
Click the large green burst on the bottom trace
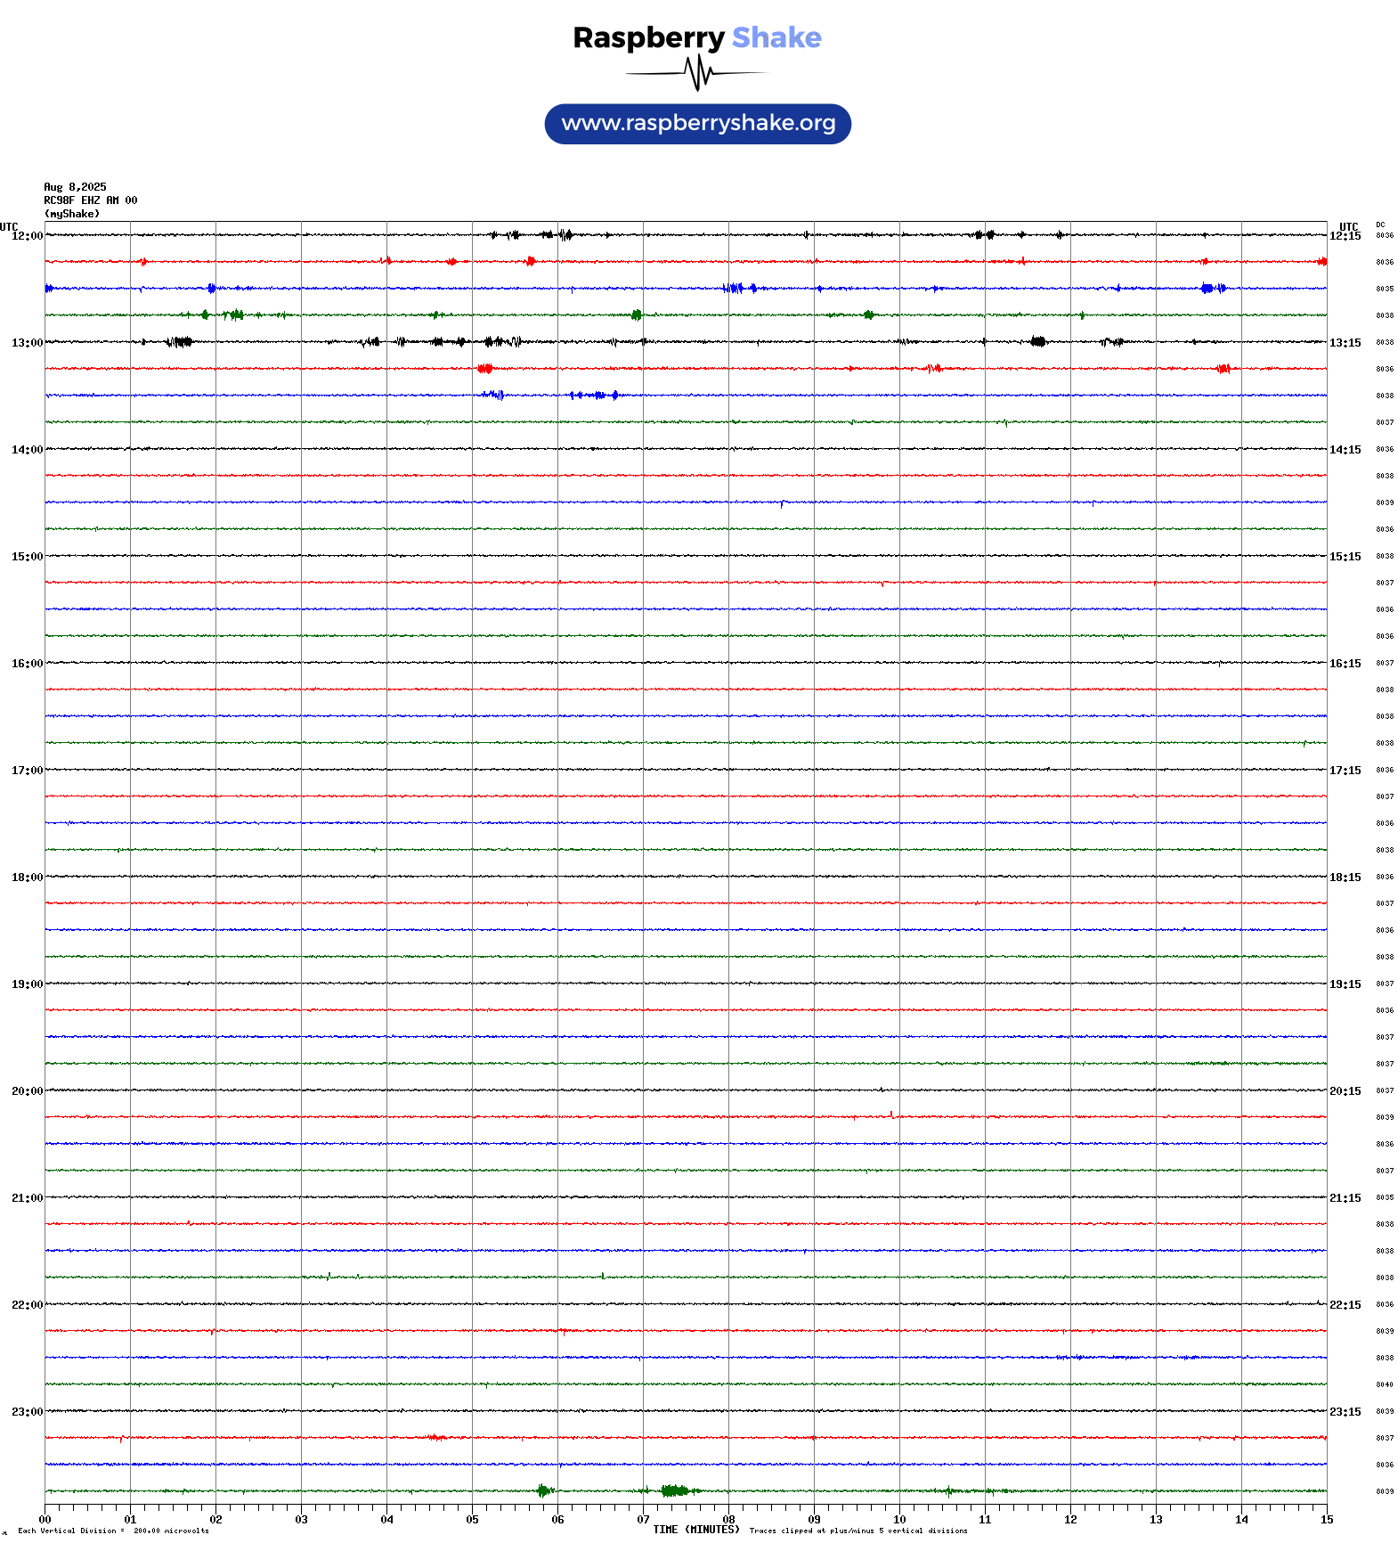tap(675, 1490)
